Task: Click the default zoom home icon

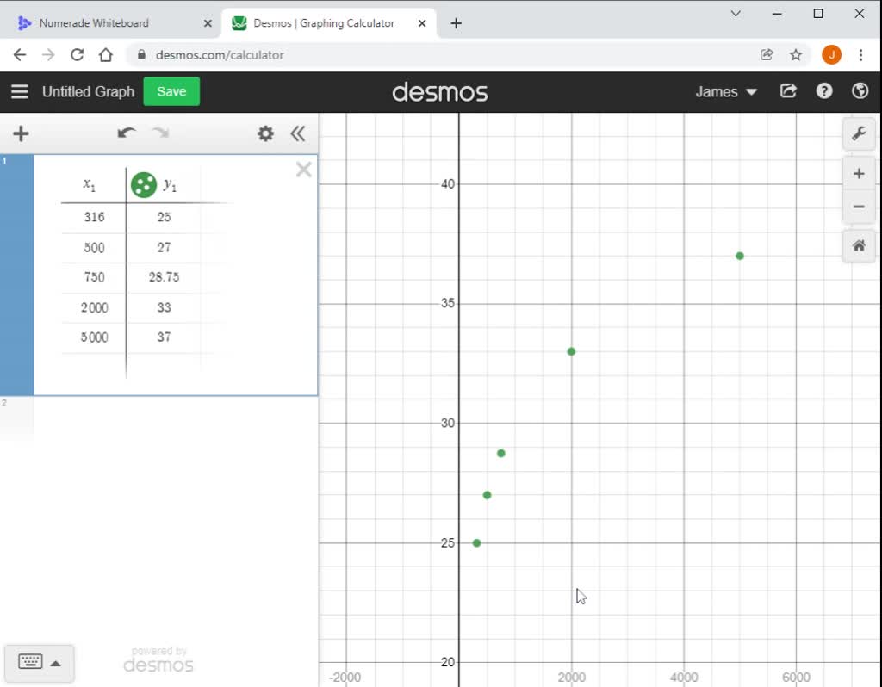Action: coord(858,245)
